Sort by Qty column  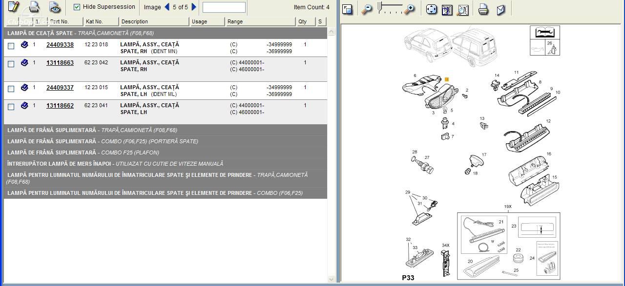306,21
